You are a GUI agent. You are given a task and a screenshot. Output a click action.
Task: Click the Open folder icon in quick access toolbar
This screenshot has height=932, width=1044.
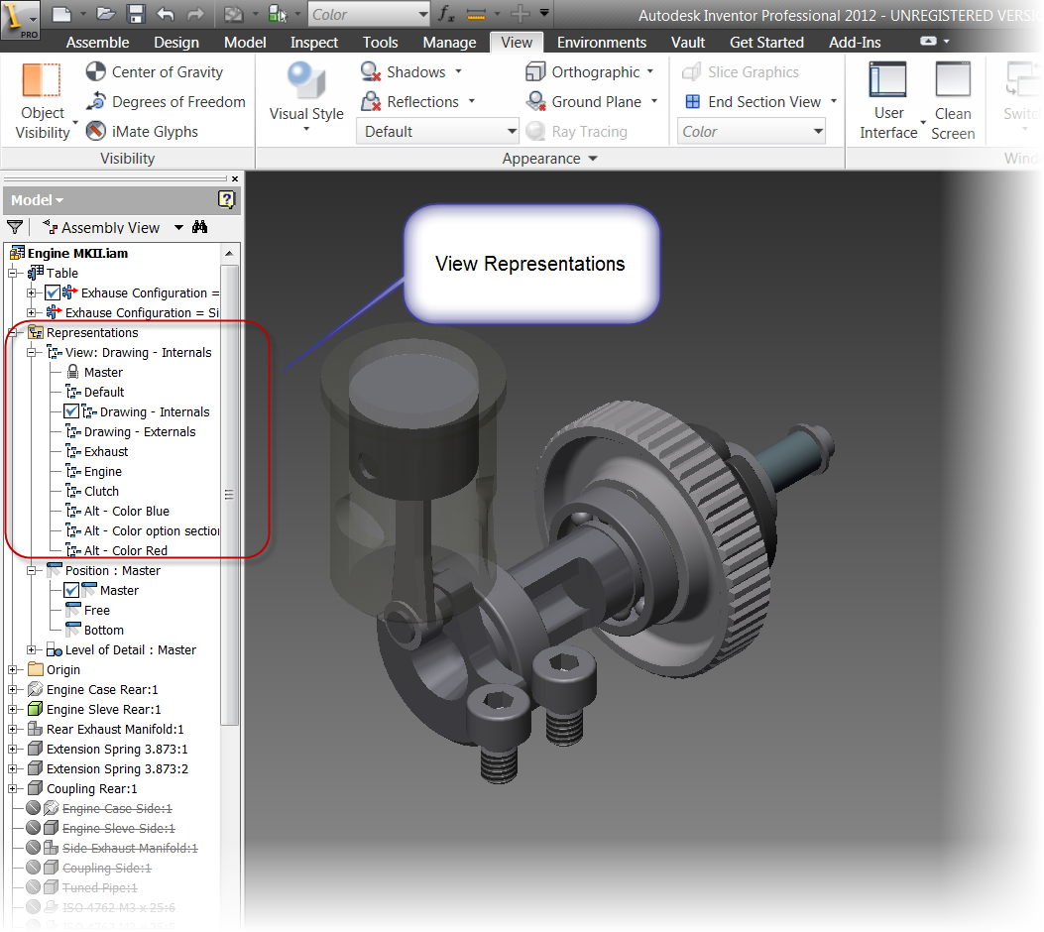(x=105, y=14)
